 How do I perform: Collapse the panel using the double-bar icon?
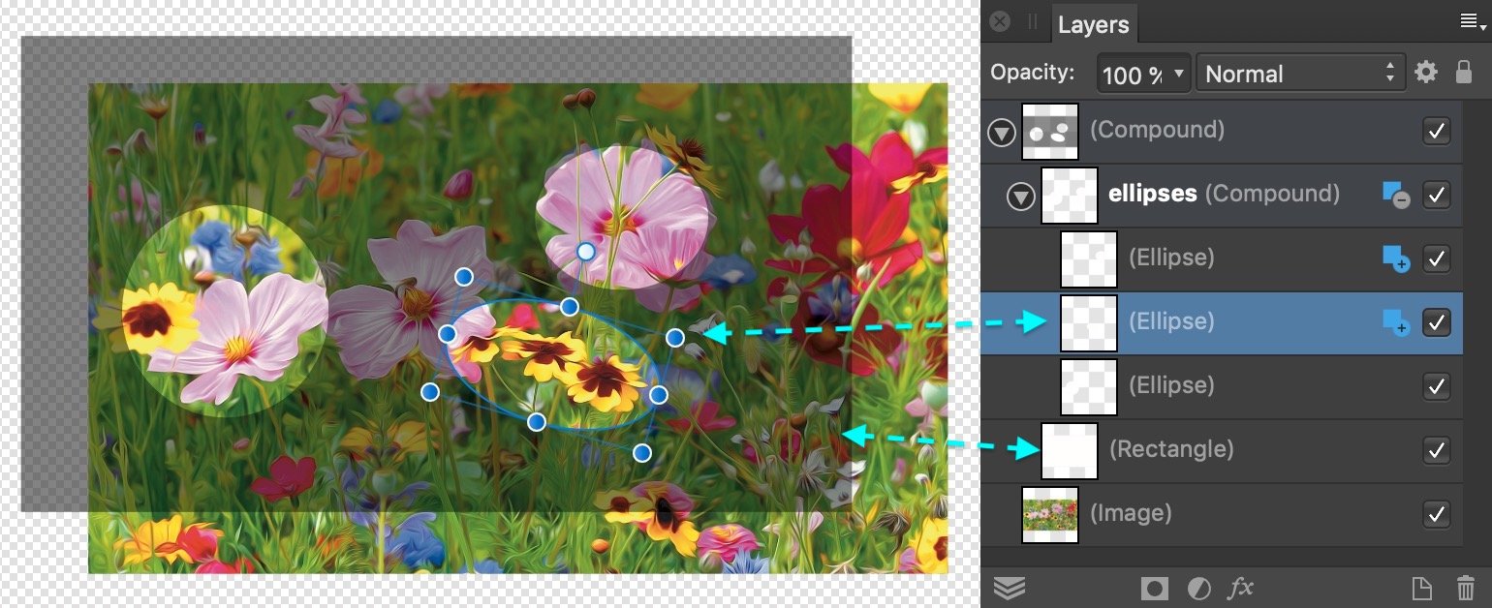tap(1033, 22)
